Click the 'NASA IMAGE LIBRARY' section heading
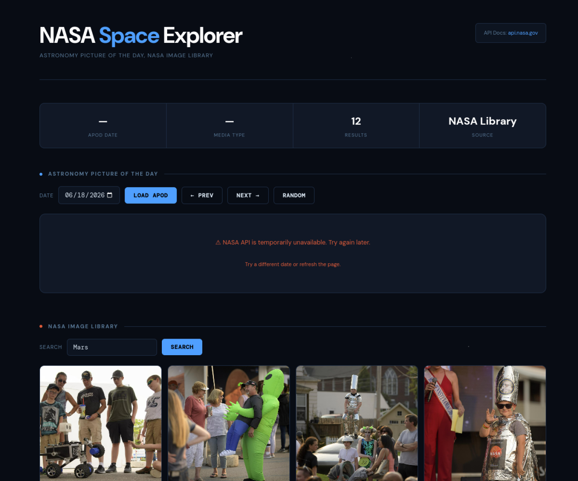 (x=83, y=326)
